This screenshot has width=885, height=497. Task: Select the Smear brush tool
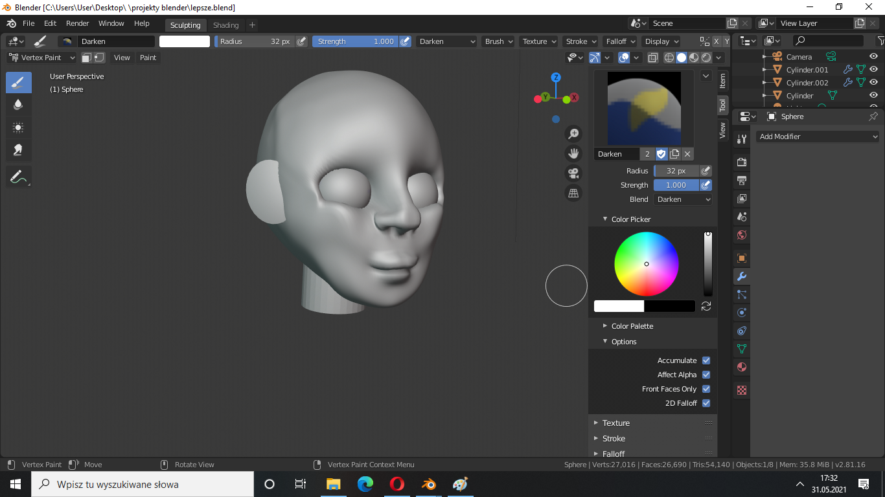point(18,150)
